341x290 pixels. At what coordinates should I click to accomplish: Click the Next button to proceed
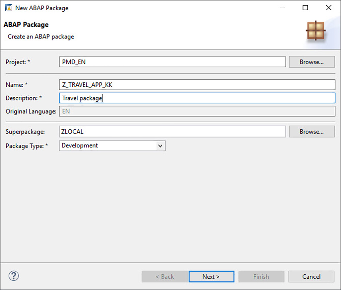[211, 276]
